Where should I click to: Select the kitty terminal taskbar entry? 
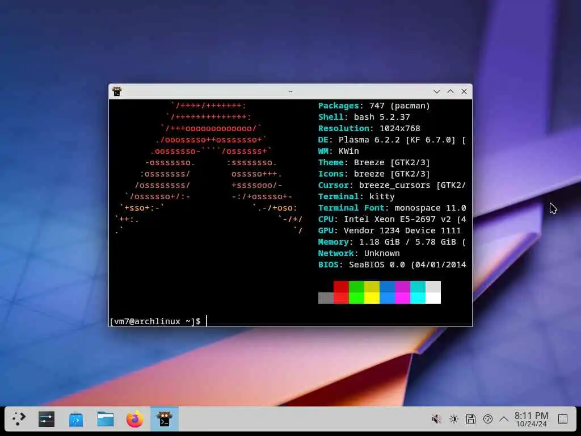pos(165,419)
